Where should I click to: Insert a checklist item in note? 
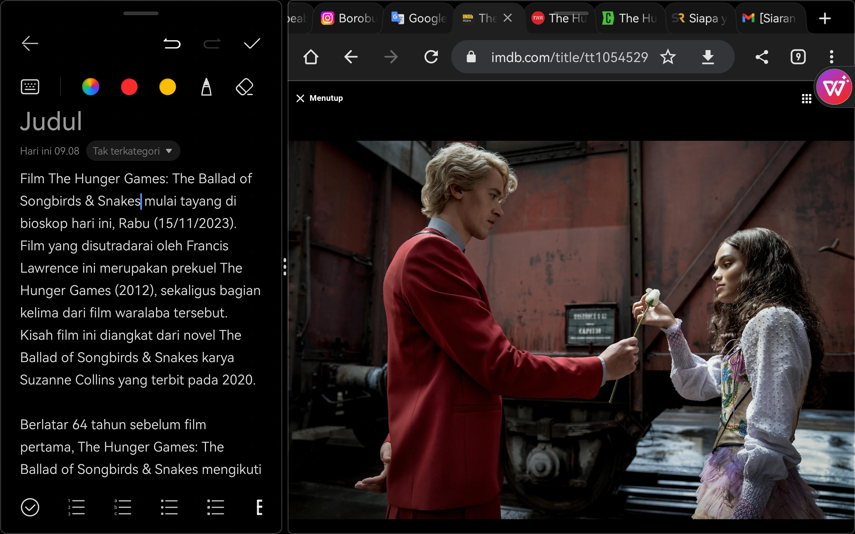(x=30, y=508)
